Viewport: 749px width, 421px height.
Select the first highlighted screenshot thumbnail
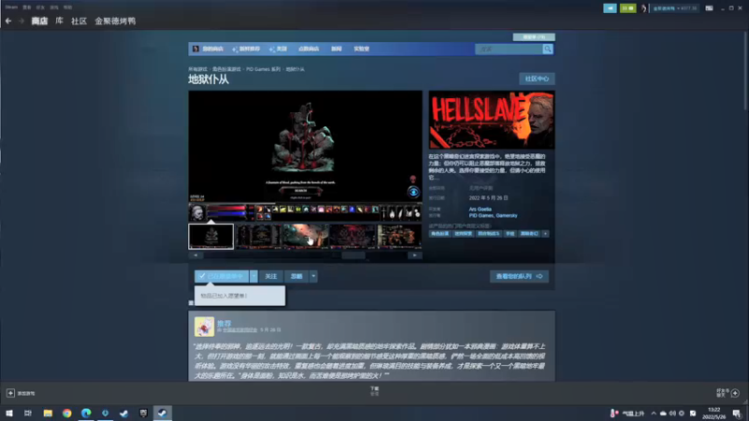click(x=212, y=237)
